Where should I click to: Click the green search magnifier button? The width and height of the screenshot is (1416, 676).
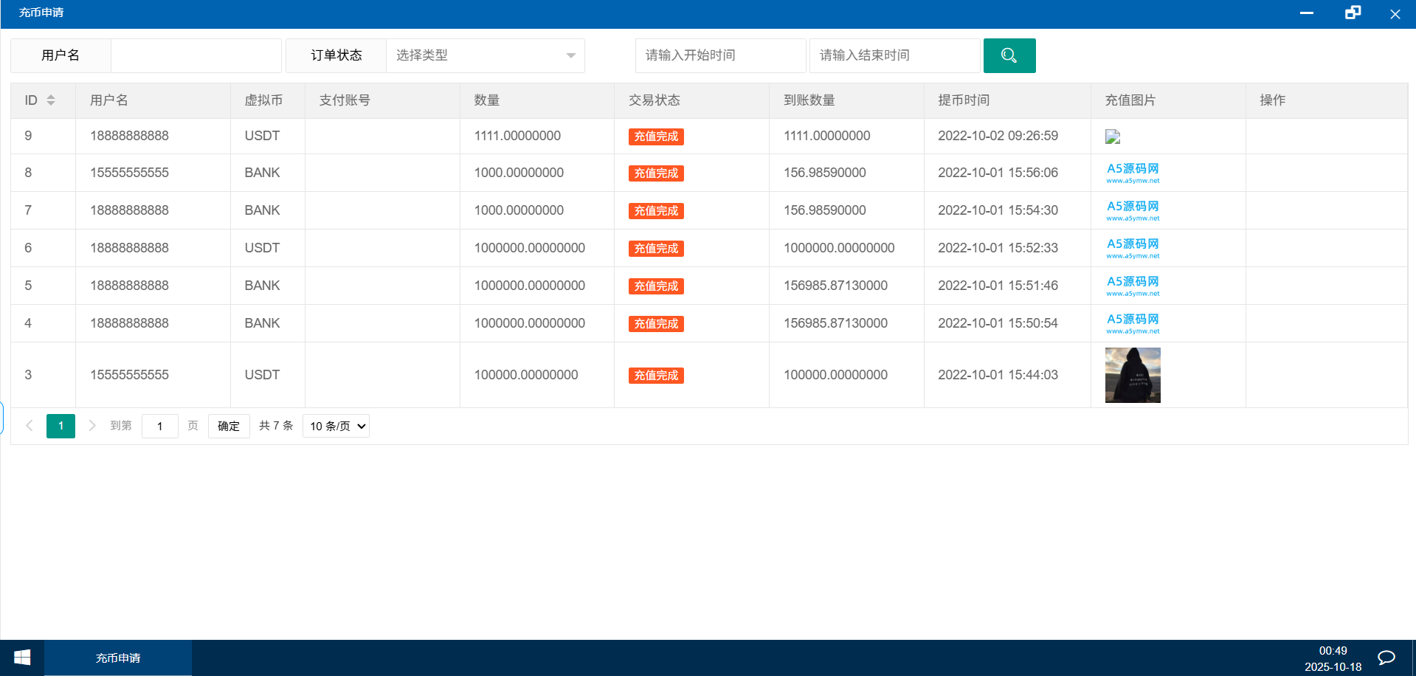coord(1009,55)
